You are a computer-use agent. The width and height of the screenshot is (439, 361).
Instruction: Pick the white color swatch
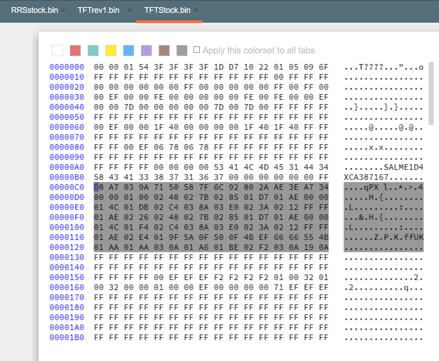(x=57, y=50)
